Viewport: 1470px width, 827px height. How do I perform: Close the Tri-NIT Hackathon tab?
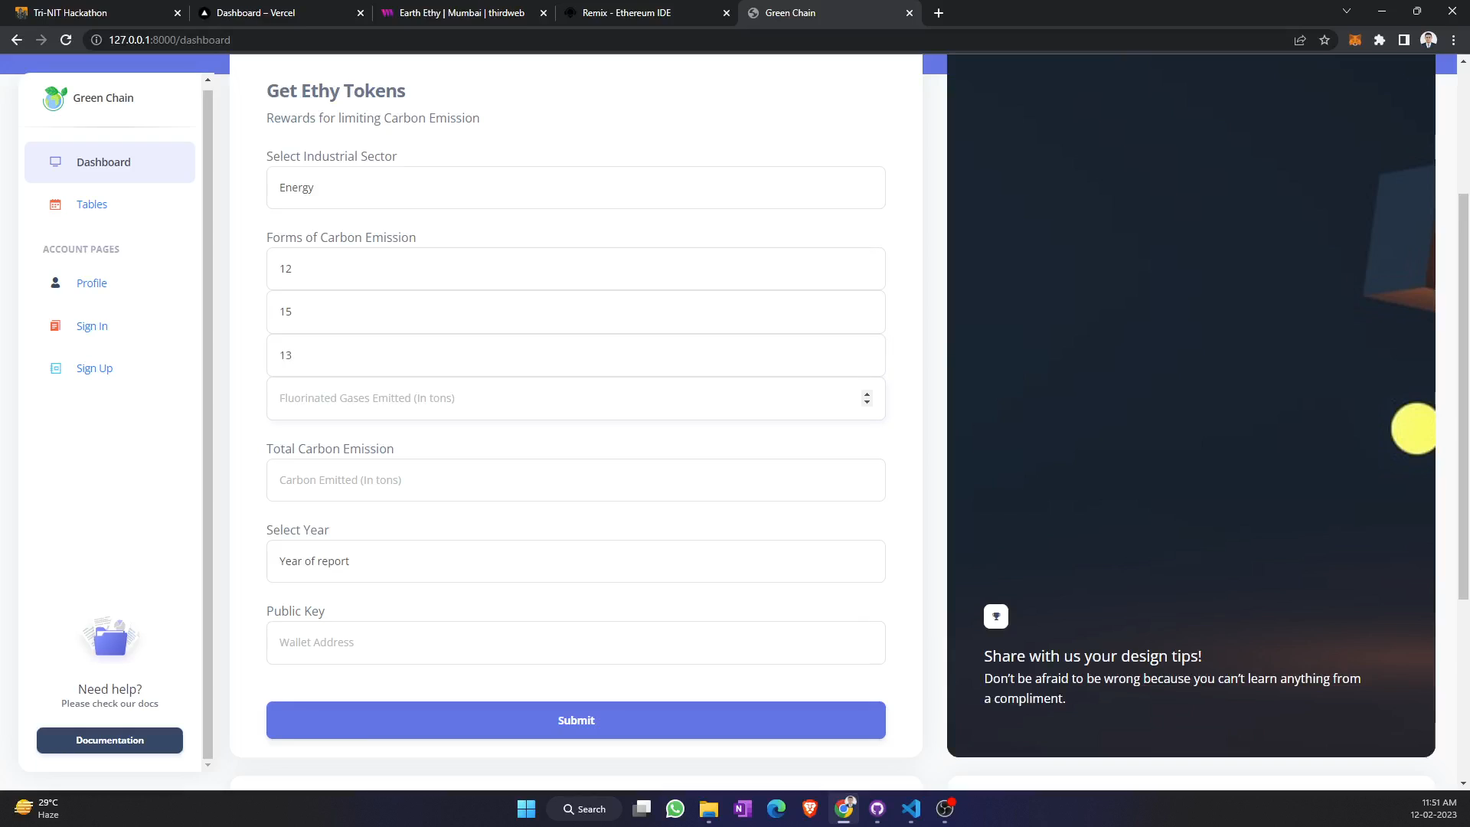pos(178,13)
